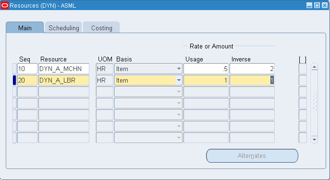Expand the Basis dropdown in the third row

click(179, 92)
